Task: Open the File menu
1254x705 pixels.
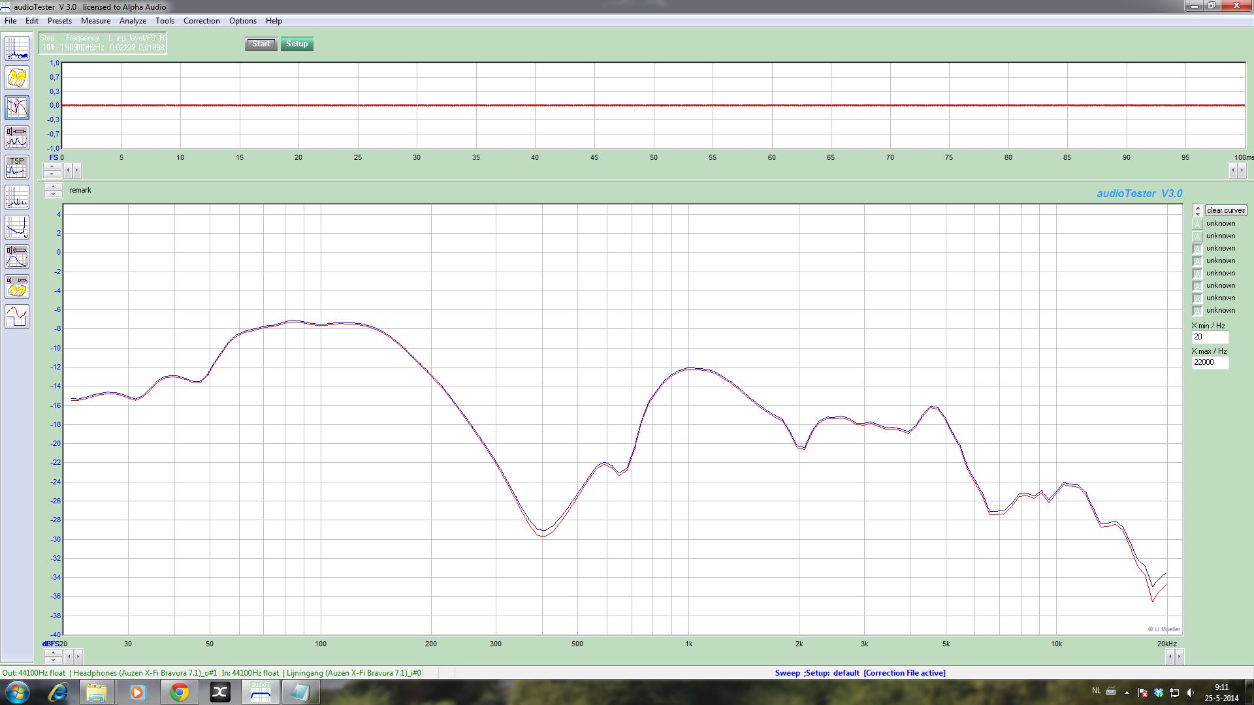Action: tap(10, 21)
